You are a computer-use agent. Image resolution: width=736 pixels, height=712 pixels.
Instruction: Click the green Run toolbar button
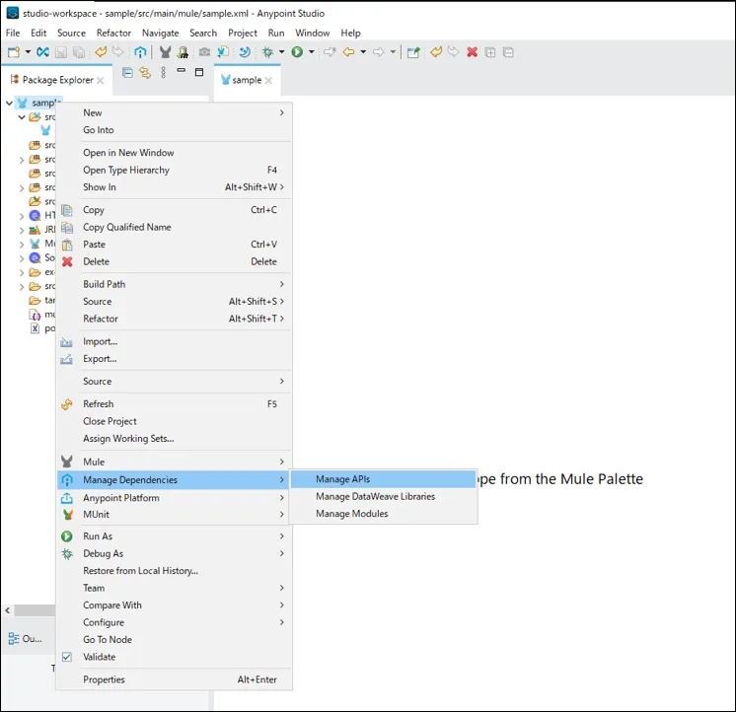[x=297, y=52]
